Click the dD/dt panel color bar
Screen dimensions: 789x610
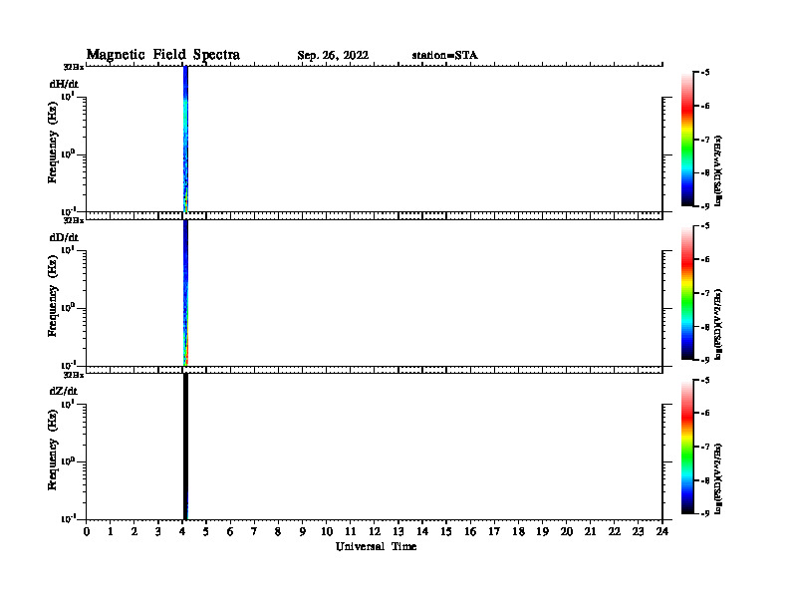687,292
